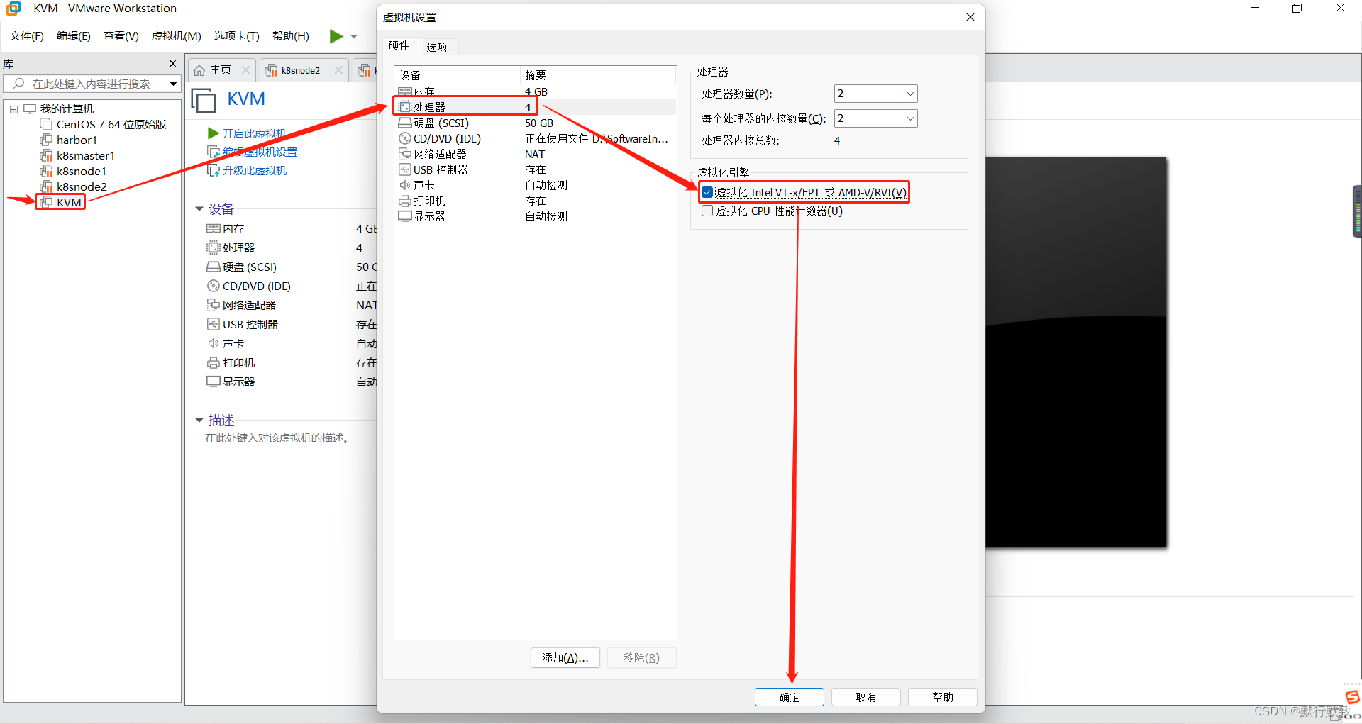Select the 网络适配器 NAT row in settings
1362x724 pixels.
tap(536, 155)
